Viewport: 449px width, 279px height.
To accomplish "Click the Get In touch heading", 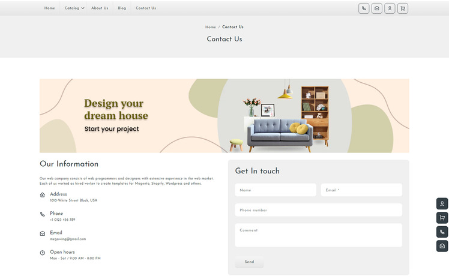I will coord(257,171).
